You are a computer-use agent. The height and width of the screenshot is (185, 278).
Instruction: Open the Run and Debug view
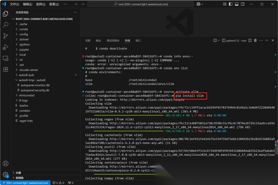click(x=5, y=47)
